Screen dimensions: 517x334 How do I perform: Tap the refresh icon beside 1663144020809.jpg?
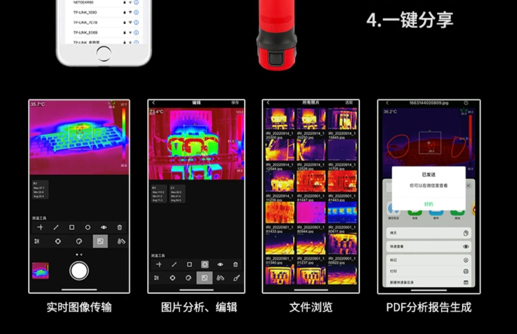point(466,103)
